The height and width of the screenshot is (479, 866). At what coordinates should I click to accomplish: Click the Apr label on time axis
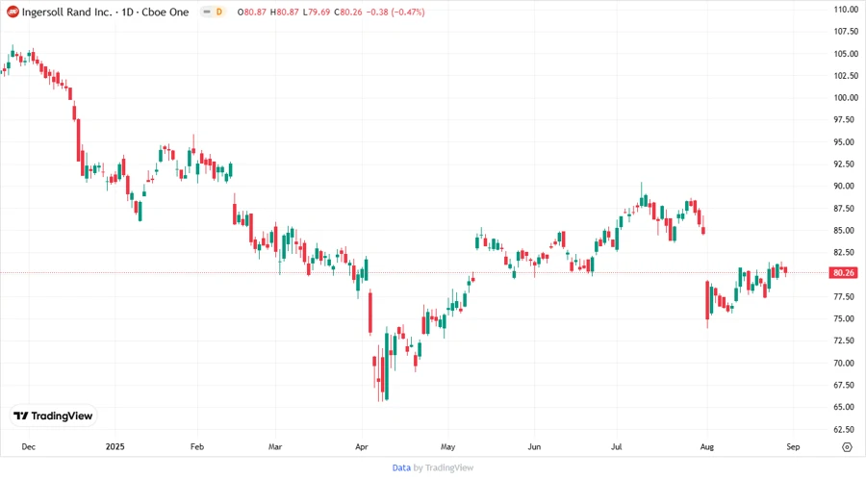coord(362,446)
